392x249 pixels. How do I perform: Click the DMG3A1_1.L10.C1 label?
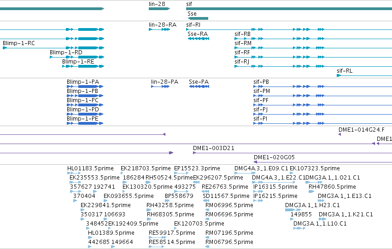(x=320, y=224)
